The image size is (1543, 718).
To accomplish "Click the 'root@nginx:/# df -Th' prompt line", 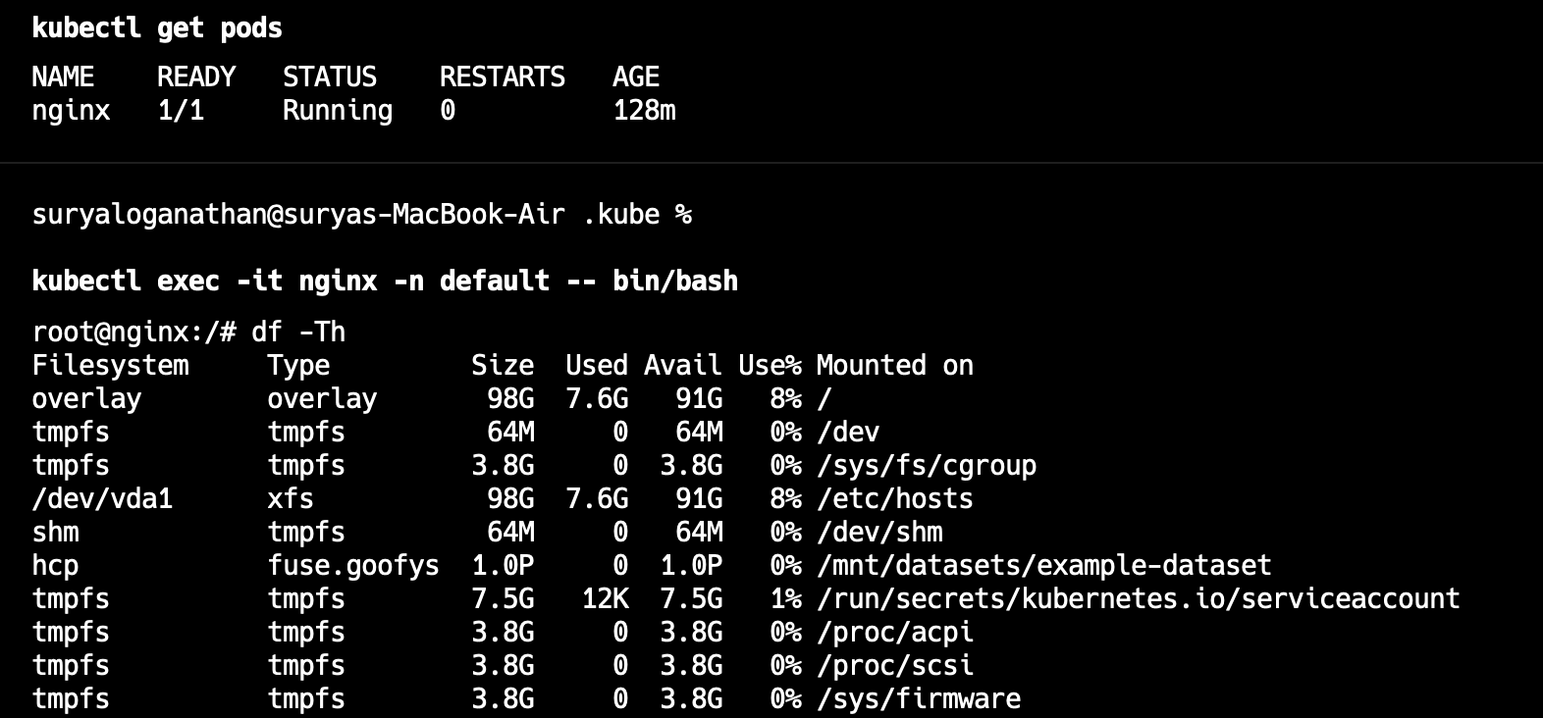I will (188, 332).
